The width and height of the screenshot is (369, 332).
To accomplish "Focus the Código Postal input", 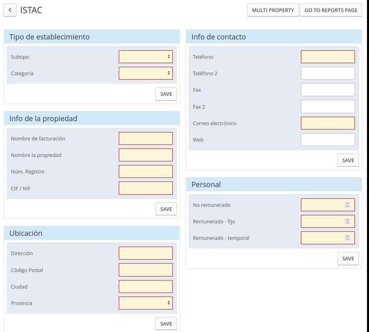I will click(146, 270).
